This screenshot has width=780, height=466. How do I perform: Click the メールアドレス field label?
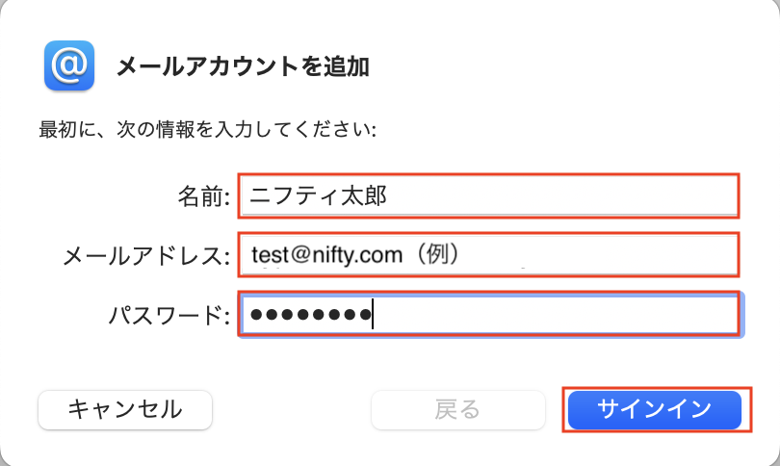(x=146, y=256)
